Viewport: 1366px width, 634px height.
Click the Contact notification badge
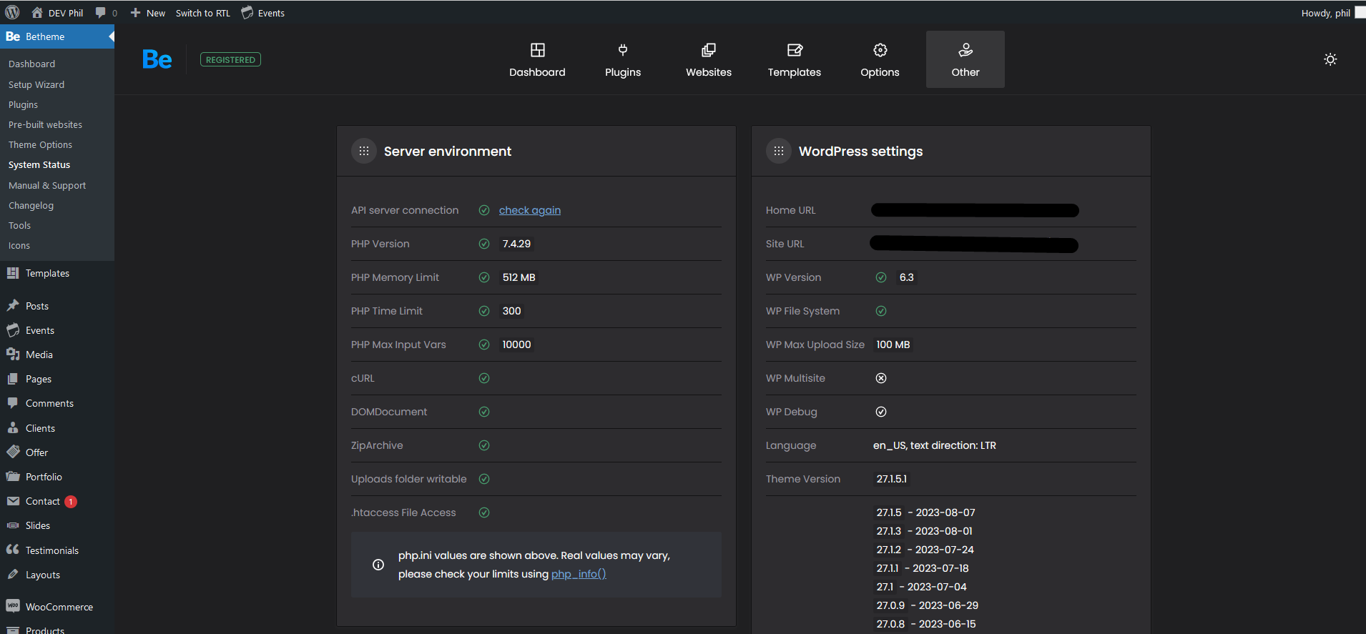pos(71,502)
